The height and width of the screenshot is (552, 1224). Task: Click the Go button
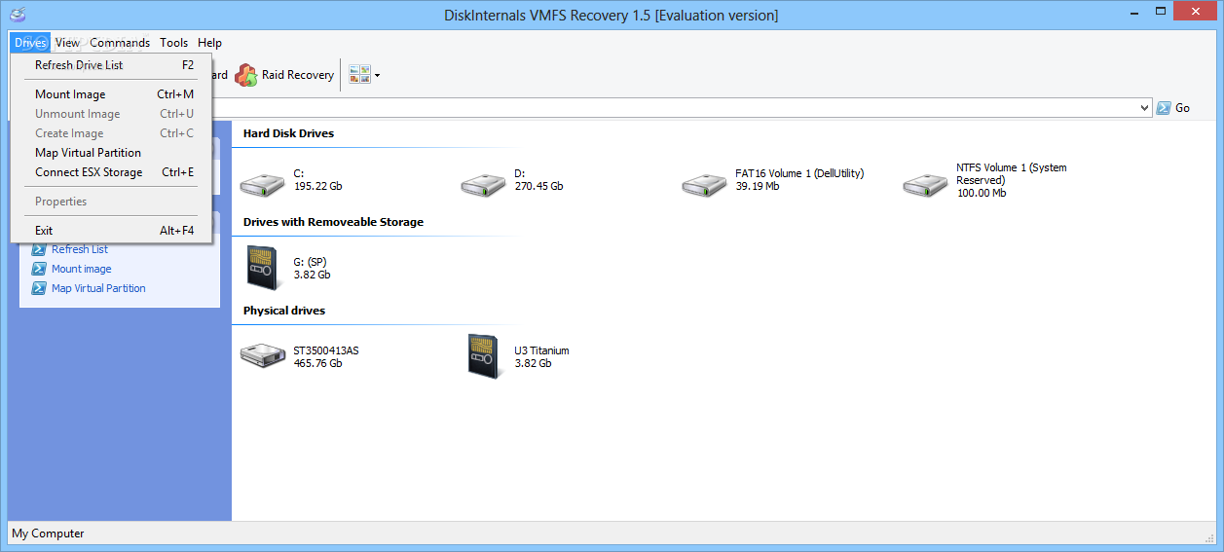(1173, 108)
